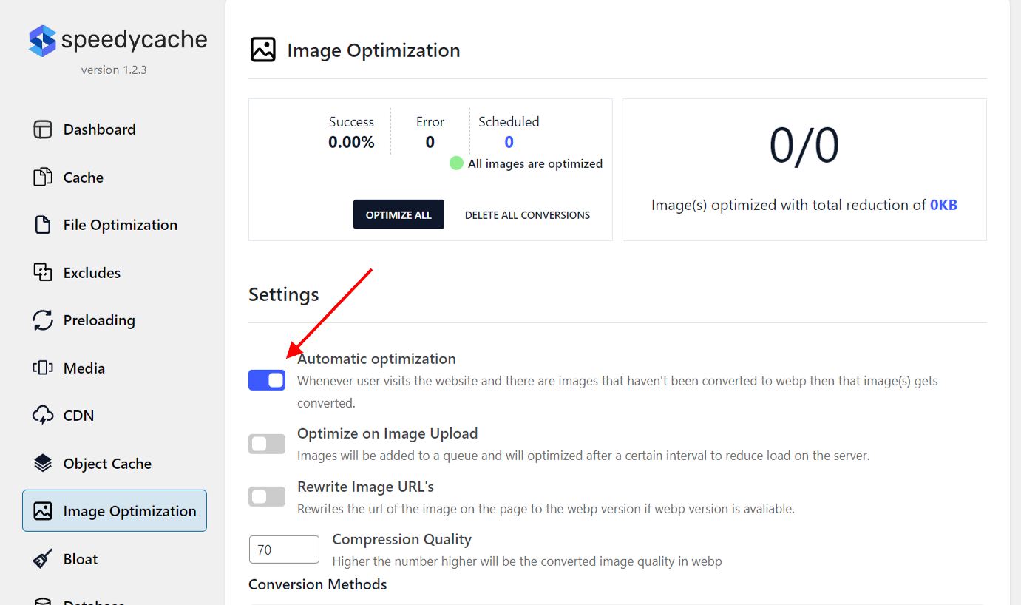Disable the Automatic optimization toggle
Viewport: 1021px width, 605px height.
[267, 380]
